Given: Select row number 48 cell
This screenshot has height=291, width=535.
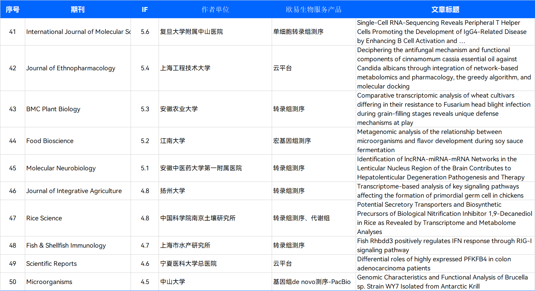Looking at the screenshot, I should pyautogui.click(x=13, y=246).
